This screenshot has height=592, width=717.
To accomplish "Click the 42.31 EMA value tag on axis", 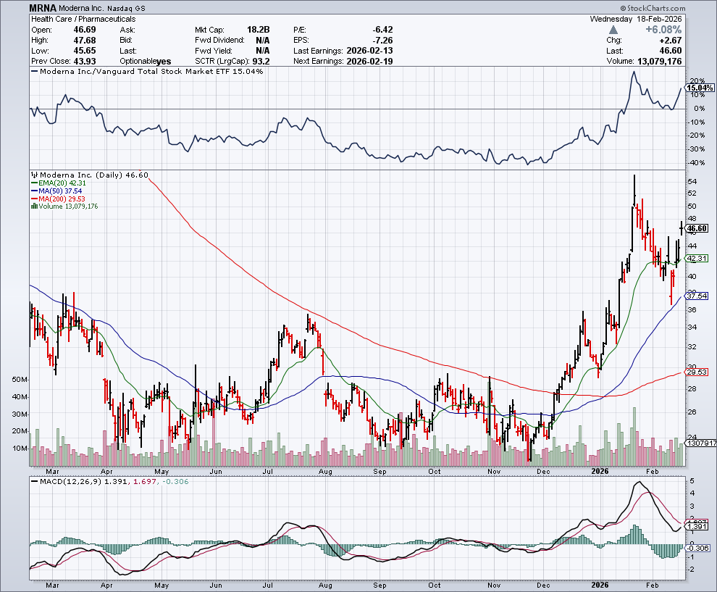I will coord(696,259).
